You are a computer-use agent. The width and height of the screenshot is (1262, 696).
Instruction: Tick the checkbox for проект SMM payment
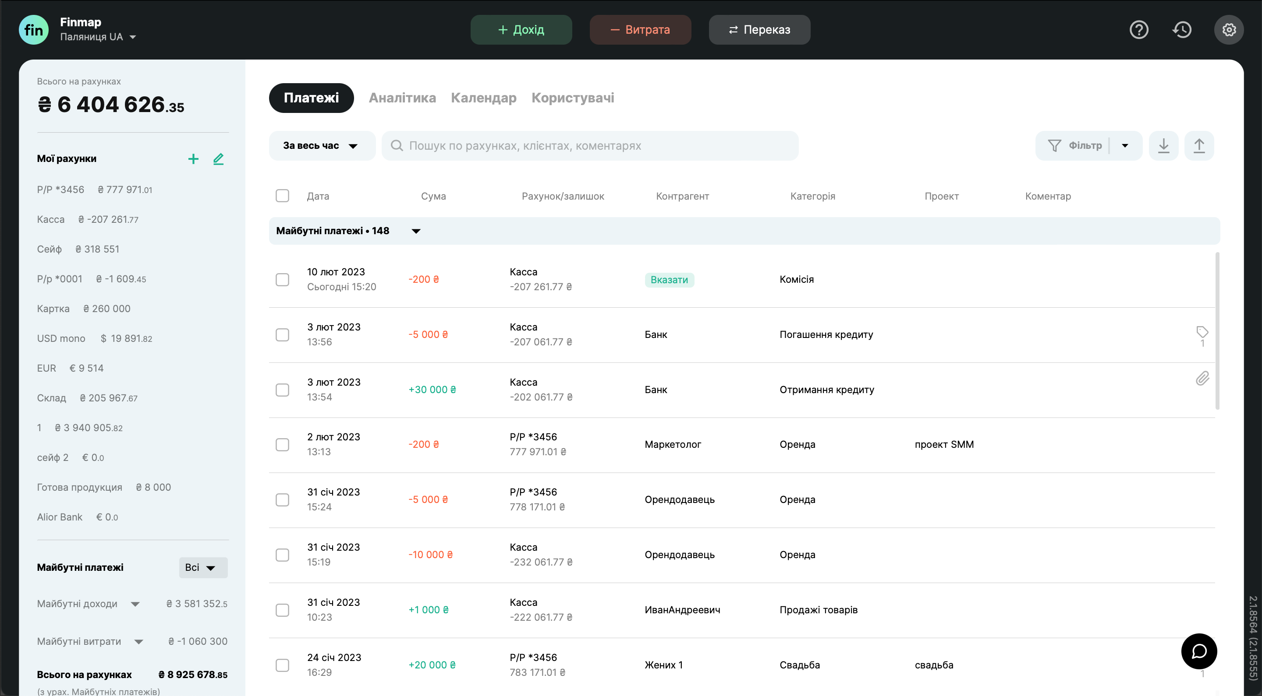pyautogui.click(x=282, y=444)
